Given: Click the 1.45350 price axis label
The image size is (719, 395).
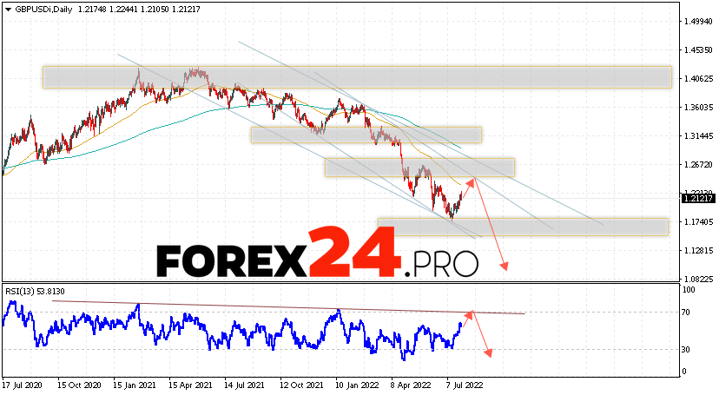Looking at the screenshot, I should tap(698, 50).
